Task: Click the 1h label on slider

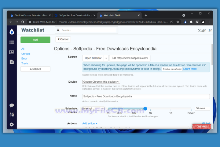Action: pyautogui.click(x=150, y=113)
